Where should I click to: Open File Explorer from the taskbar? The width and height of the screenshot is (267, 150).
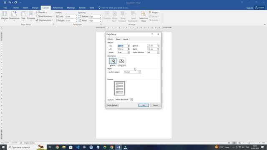[x=64, y=147]
